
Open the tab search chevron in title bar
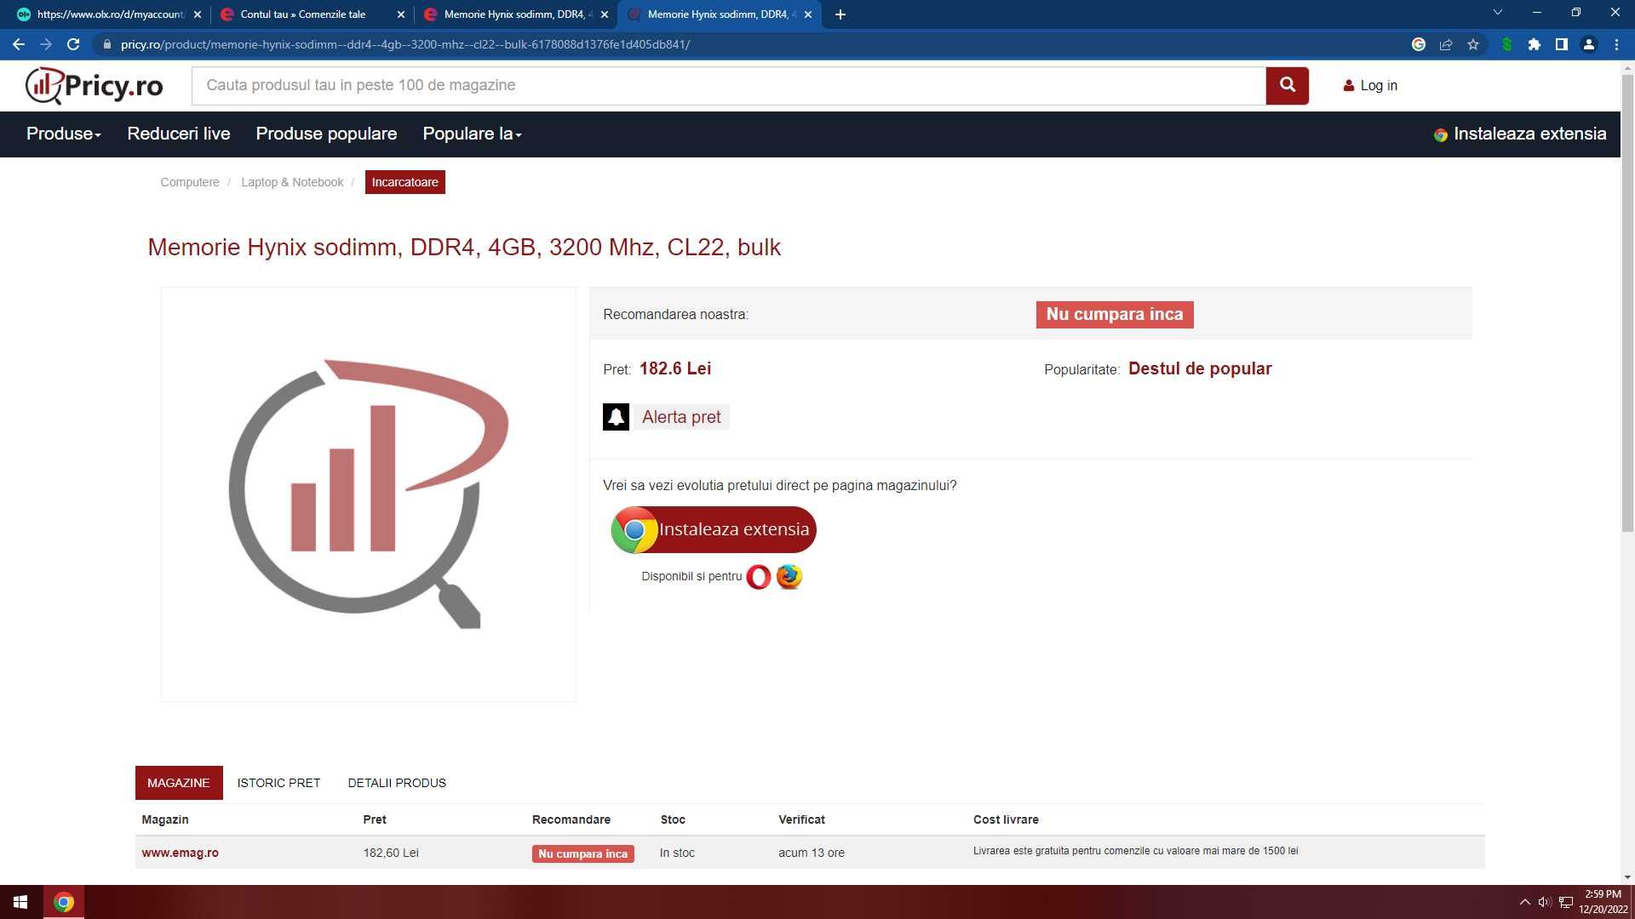pyautogui.click(x=1498, y=12)
